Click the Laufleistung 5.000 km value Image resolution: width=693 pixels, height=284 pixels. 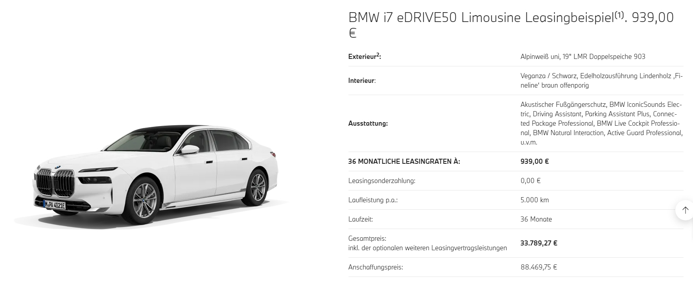[x=534, y=200]
